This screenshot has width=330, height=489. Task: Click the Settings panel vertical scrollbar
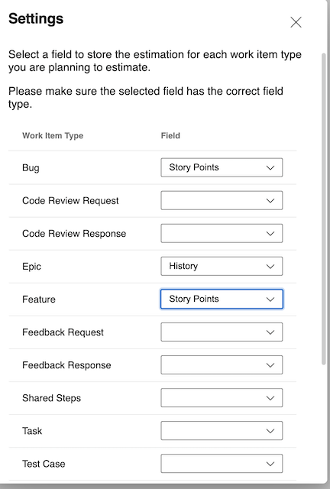pos(323,209)
